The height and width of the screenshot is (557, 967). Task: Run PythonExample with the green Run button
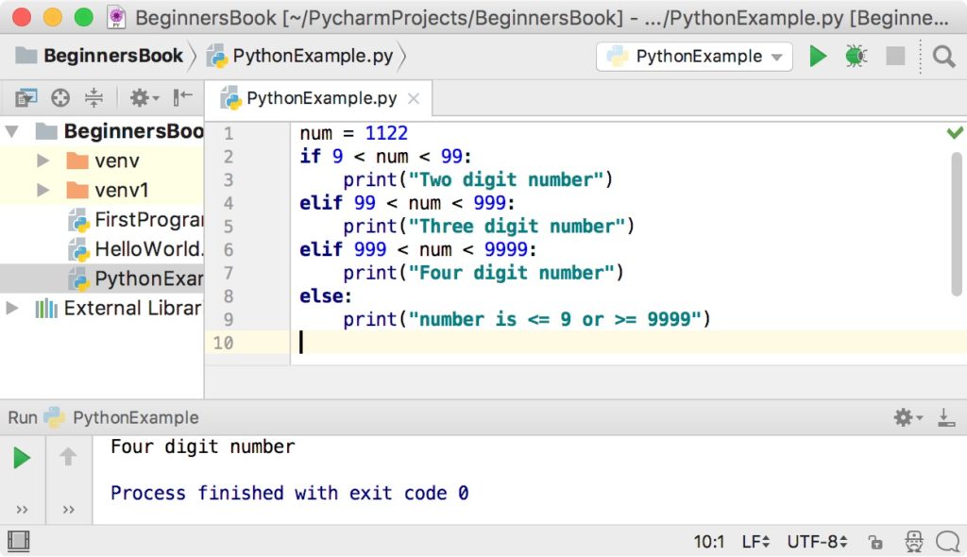pos(818,56)
